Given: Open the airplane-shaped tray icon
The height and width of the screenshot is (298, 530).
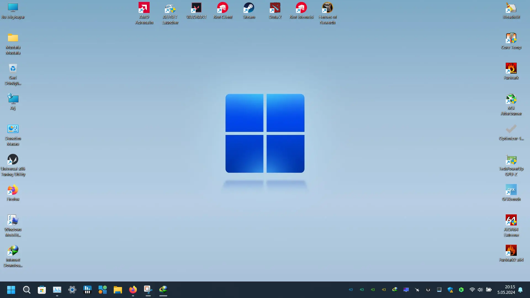Looking at the screenshot, I should [x=417, y=290].
